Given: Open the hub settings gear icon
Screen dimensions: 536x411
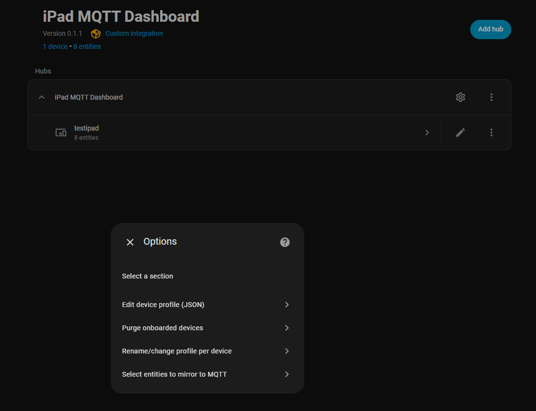Looking at the screenshot, I should [x=461, y=97].
